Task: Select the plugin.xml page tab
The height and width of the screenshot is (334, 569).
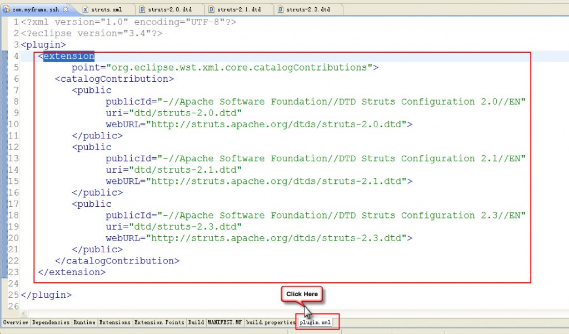Action: click(x=315, y=322)
